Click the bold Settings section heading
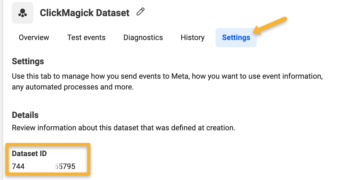352x180 pixels. coord(28,61)
